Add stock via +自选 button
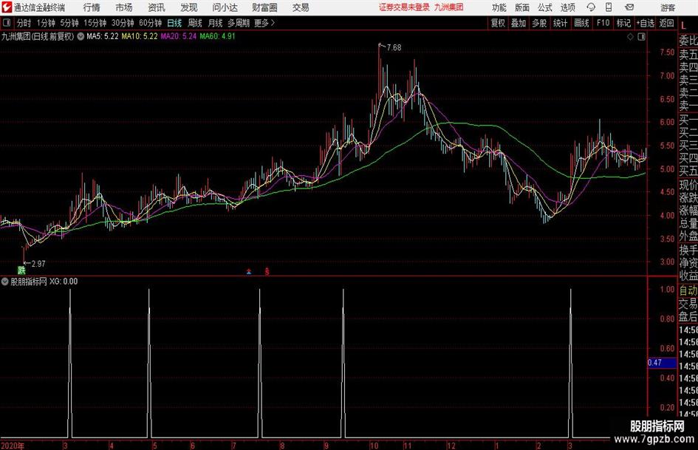698x450 pixels. (x=645, y=23)
